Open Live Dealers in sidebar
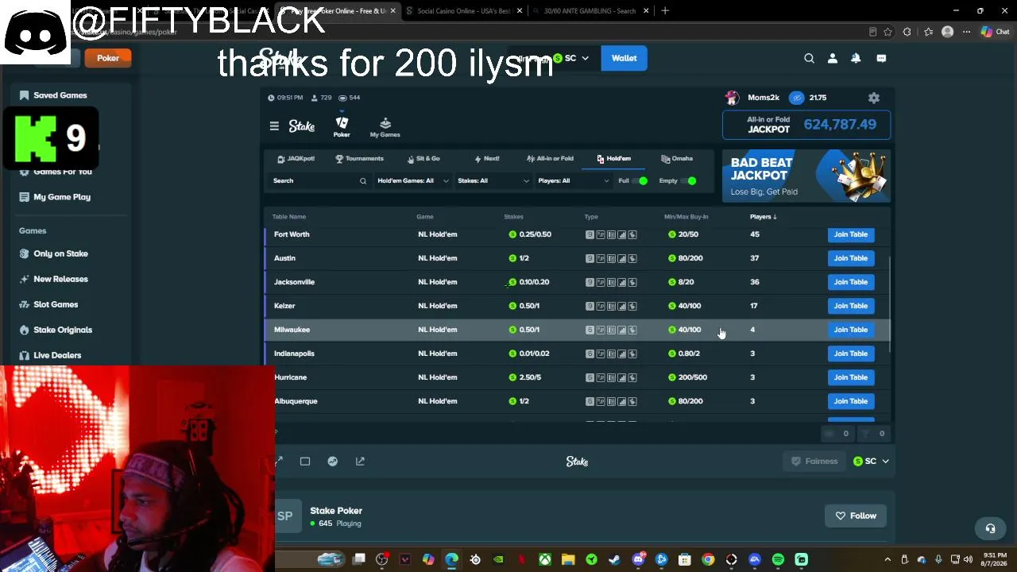 click(50, 355)
